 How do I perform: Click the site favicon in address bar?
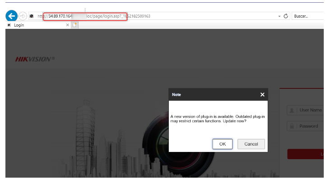(32, 16)
